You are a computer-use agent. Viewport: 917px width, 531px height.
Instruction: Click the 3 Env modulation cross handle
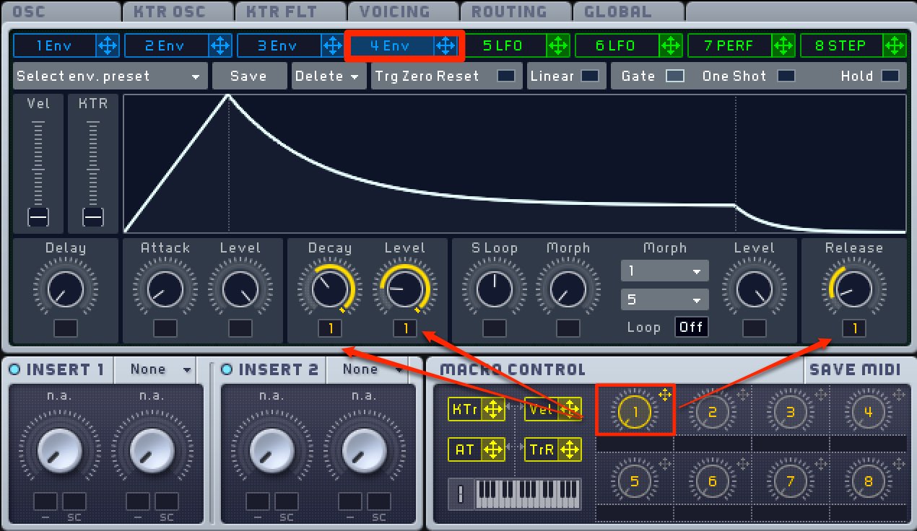[x=332, y=46]
